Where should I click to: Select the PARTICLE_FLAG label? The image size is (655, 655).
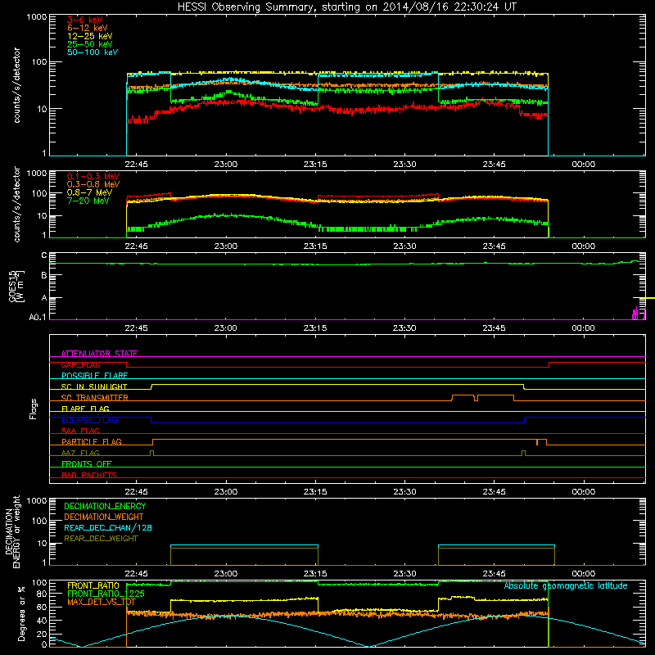click(x=92, y=441)
